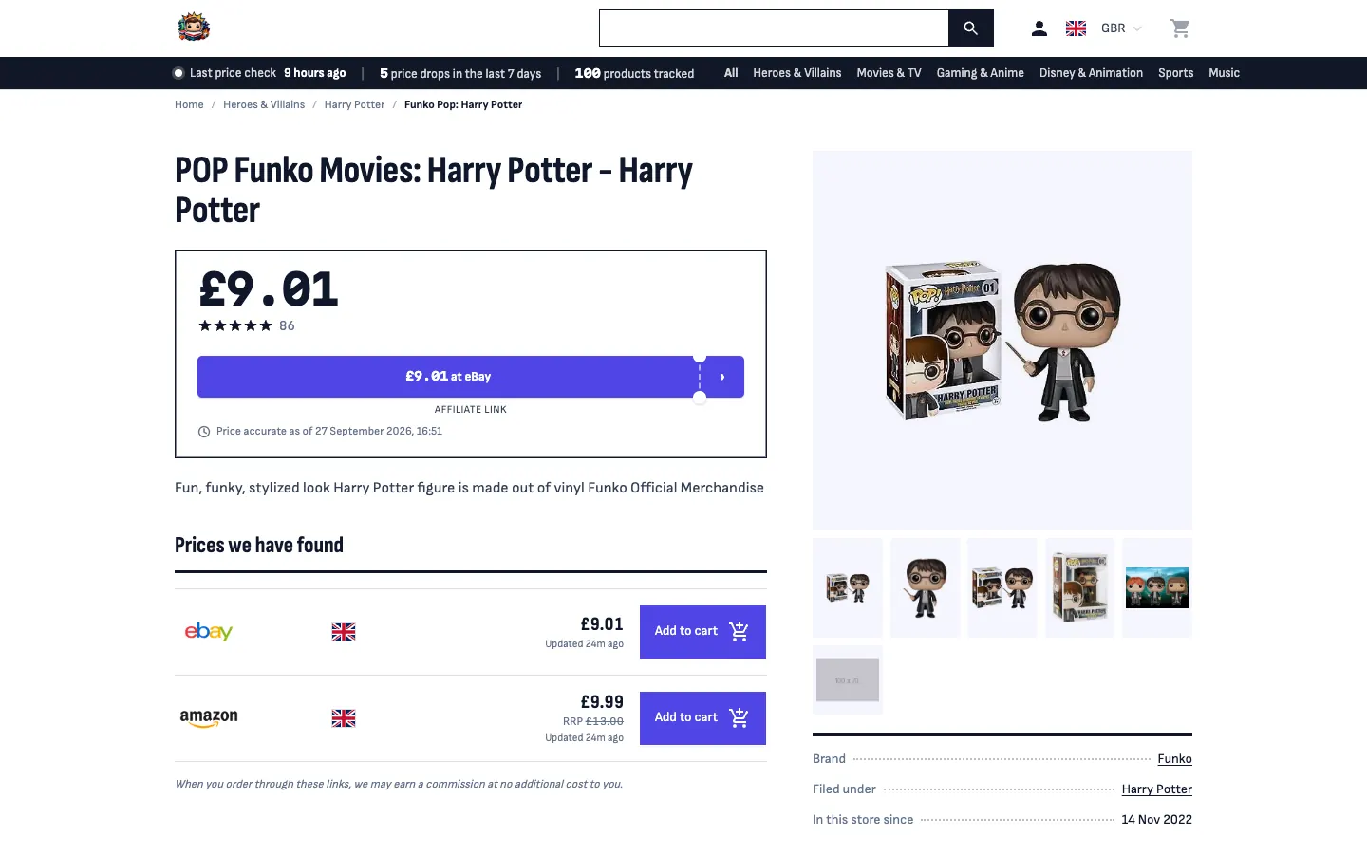Image resolution: width=1367 pixels, height=854 pixels.
Task: Select fourth thumbnail showing box front
Action: 1079,587
